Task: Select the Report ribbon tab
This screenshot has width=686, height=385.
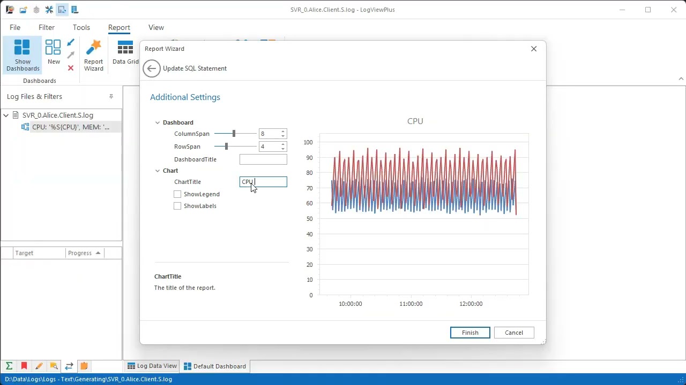Action: point(119,27)
